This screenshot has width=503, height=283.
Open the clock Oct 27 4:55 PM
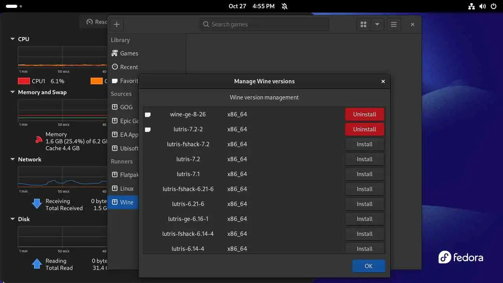(251, 6)
